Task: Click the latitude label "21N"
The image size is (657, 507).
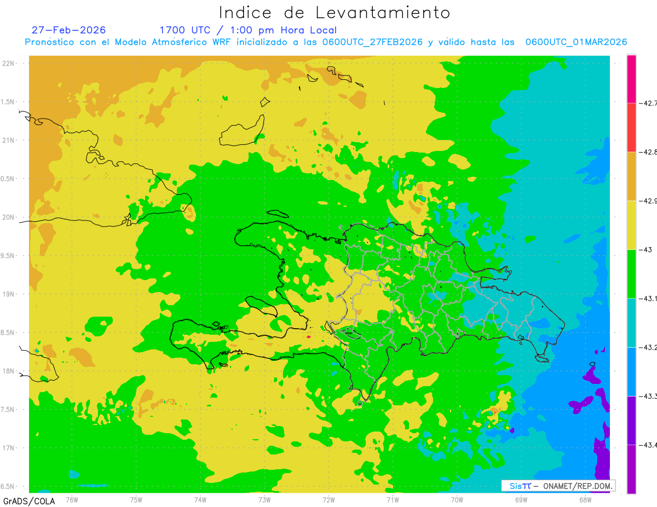Action: 9,140
